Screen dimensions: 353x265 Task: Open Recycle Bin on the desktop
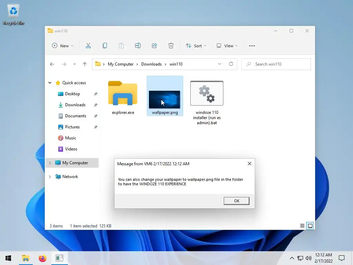tap(13, 14)
